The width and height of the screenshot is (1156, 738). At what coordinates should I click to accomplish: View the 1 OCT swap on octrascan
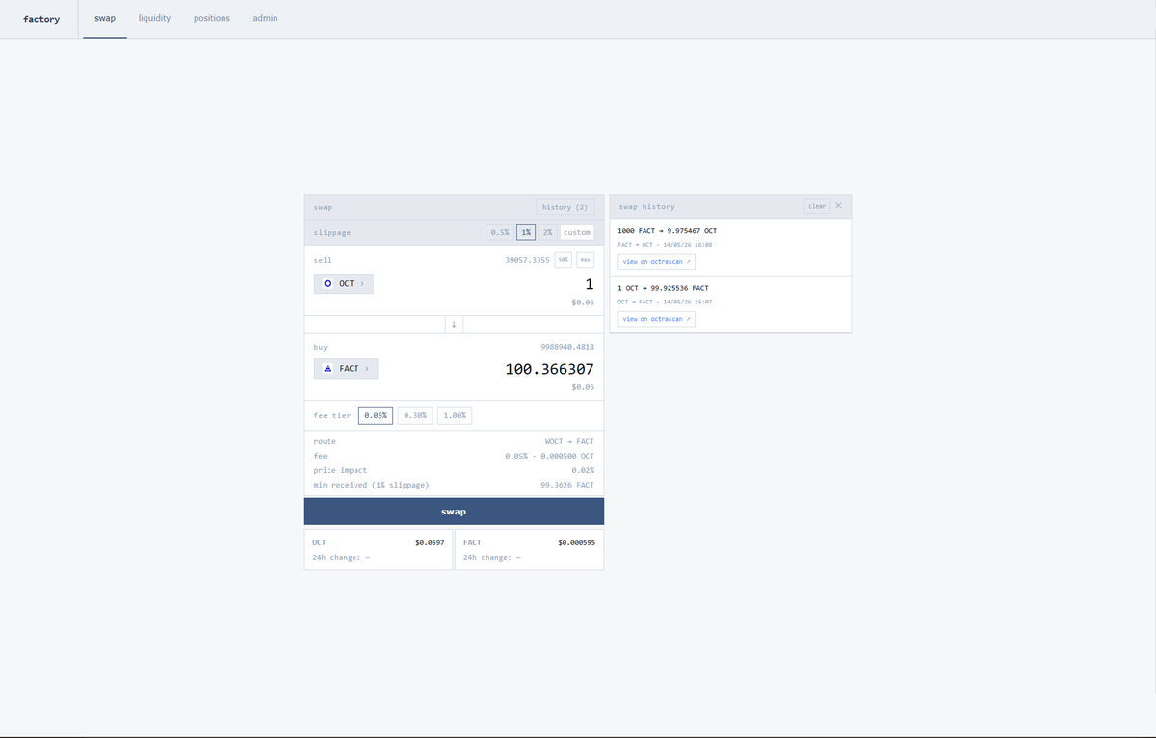point(656,319)
